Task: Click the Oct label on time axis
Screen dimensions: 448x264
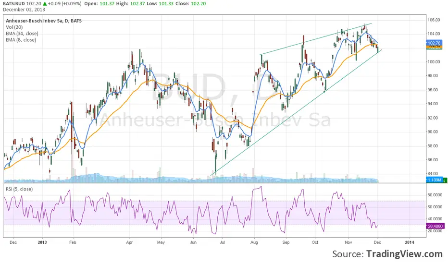Action: pos(315,242)
